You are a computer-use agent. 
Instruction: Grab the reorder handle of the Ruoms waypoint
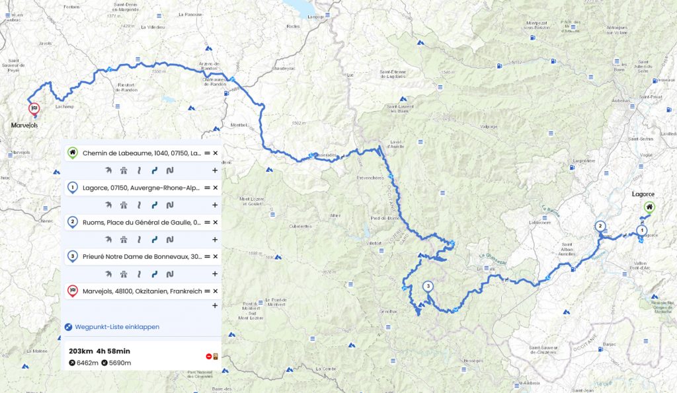click(x=207, y=222)
